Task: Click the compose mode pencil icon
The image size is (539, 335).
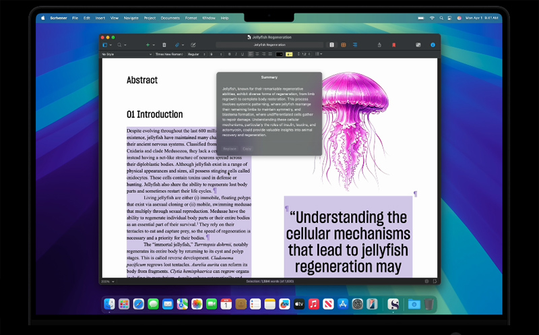Action: 193,45
